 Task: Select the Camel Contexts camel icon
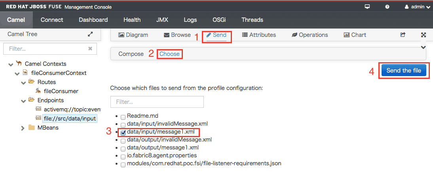pos(19,63)
